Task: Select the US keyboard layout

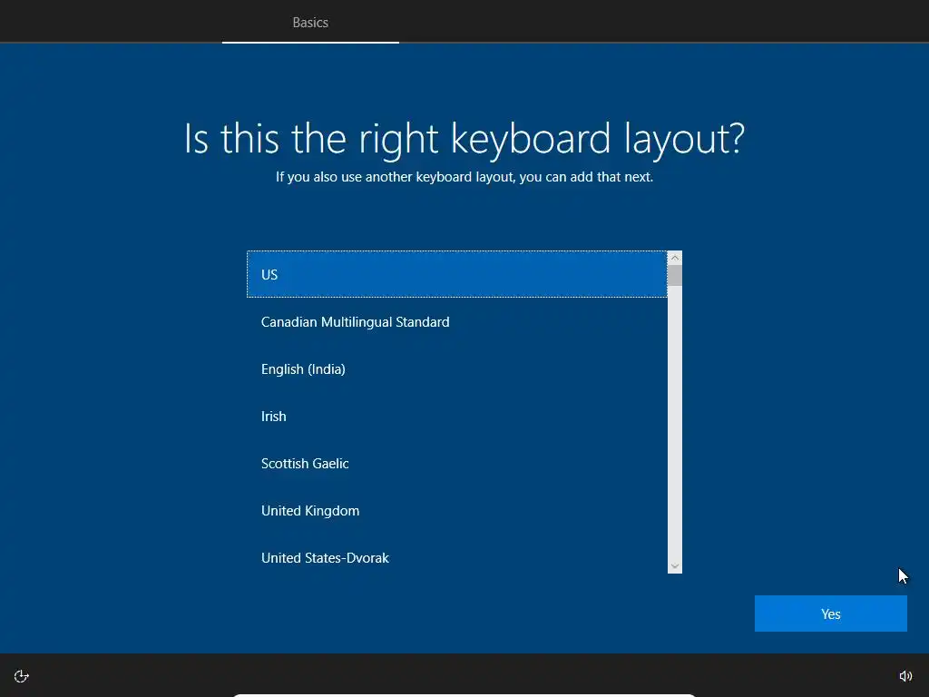Action: [x=457, y=274]
